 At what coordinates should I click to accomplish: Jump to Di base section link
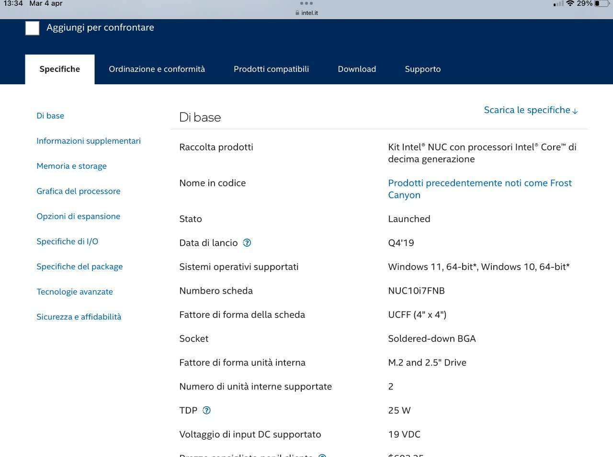click(x=50, y=116)
